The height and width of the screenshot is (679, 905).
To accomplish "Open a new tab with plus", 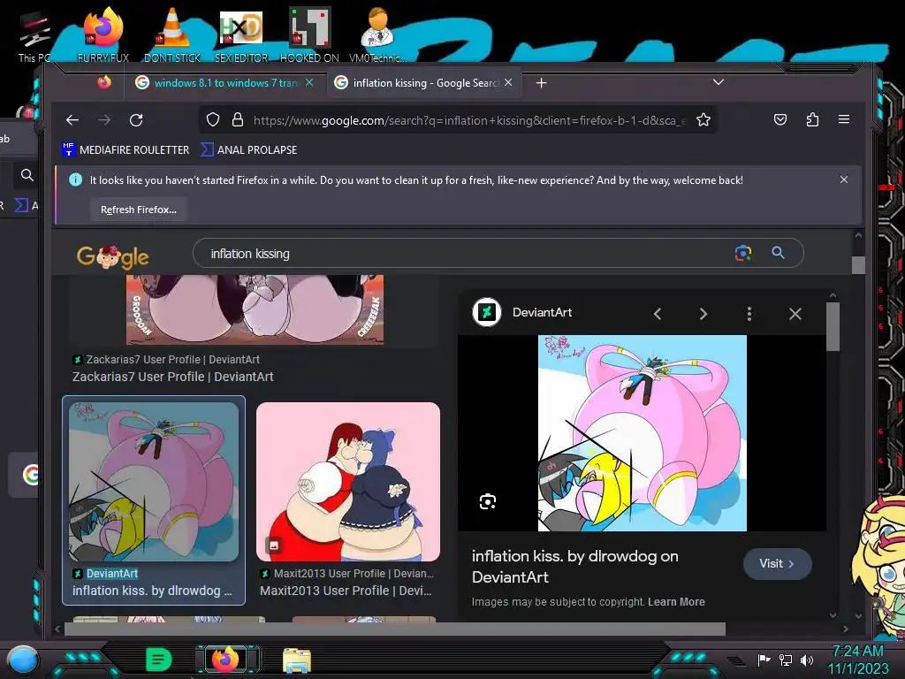I will click(x=541, y=83).
